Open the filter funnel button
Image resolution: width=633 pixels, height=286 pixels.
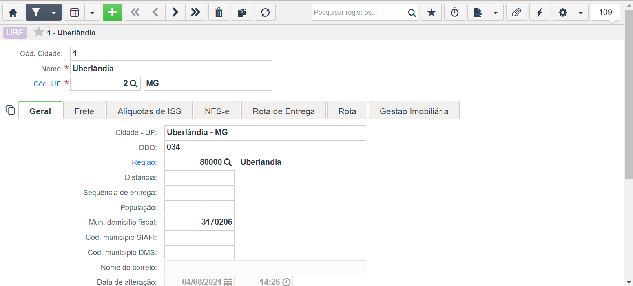(36, 13)
